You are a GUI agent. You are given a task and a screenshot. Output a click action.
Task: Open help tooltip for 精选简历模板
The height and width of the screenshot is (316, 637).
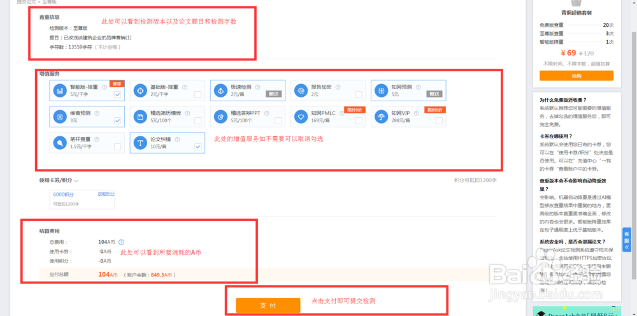point(188,113)
